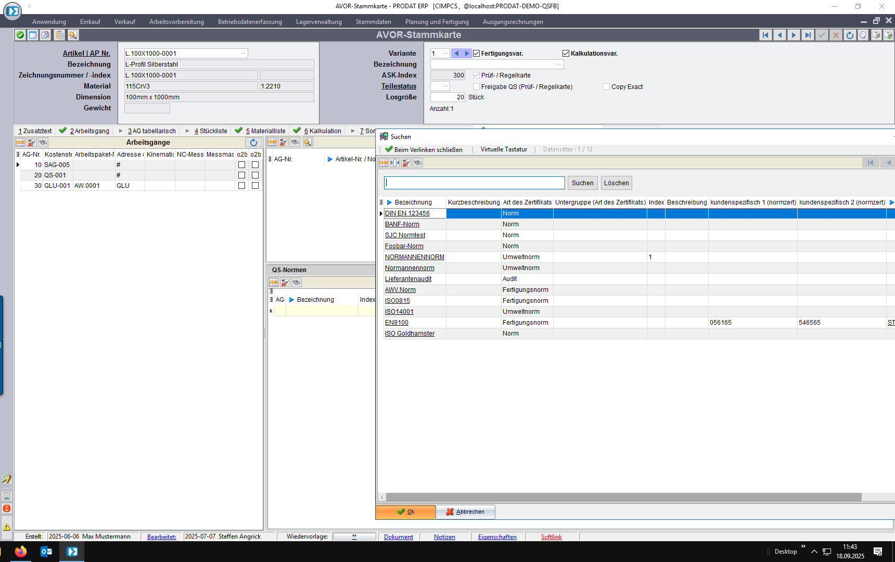Open Variante Bezeichnung field lookup ellipsis

559,65
